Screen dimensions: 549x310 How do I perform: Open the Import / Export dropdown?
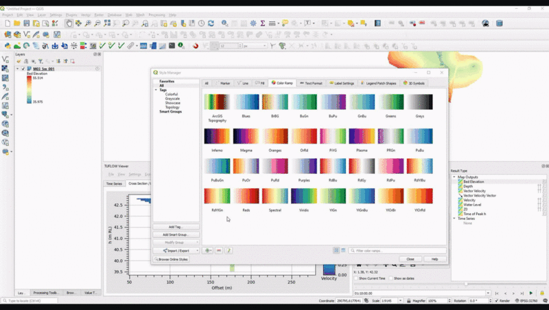click(x=176, y=251)
